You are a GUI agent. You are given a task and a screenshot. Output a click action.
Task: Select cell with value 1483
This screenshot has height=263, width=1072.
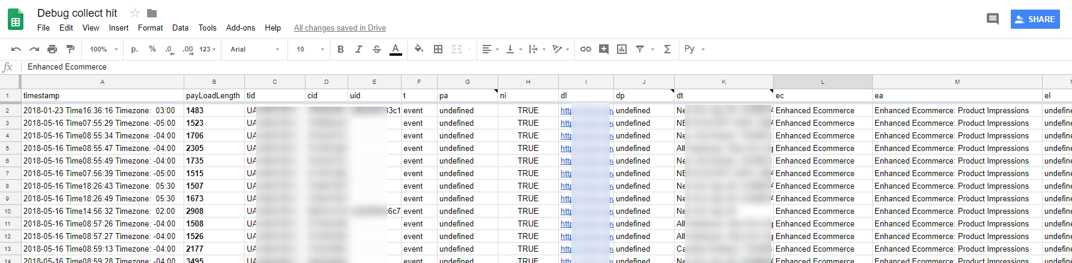[x=214, y=110]
